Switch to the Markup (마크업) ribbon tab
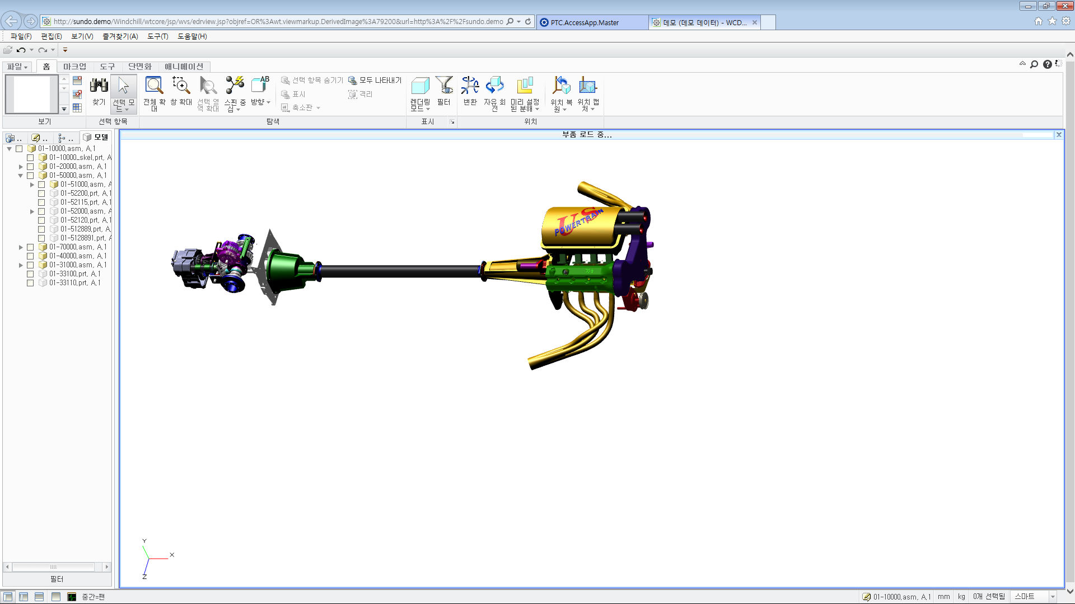Screen dimensions: 1075x604 click(x=74, y=67)
